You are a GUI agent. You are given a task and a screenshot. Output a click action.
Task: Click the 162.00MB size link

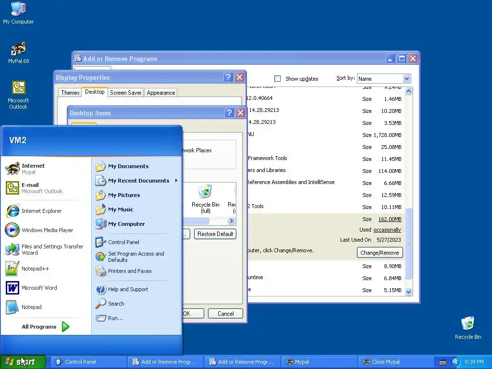click(x=390, y=219)
